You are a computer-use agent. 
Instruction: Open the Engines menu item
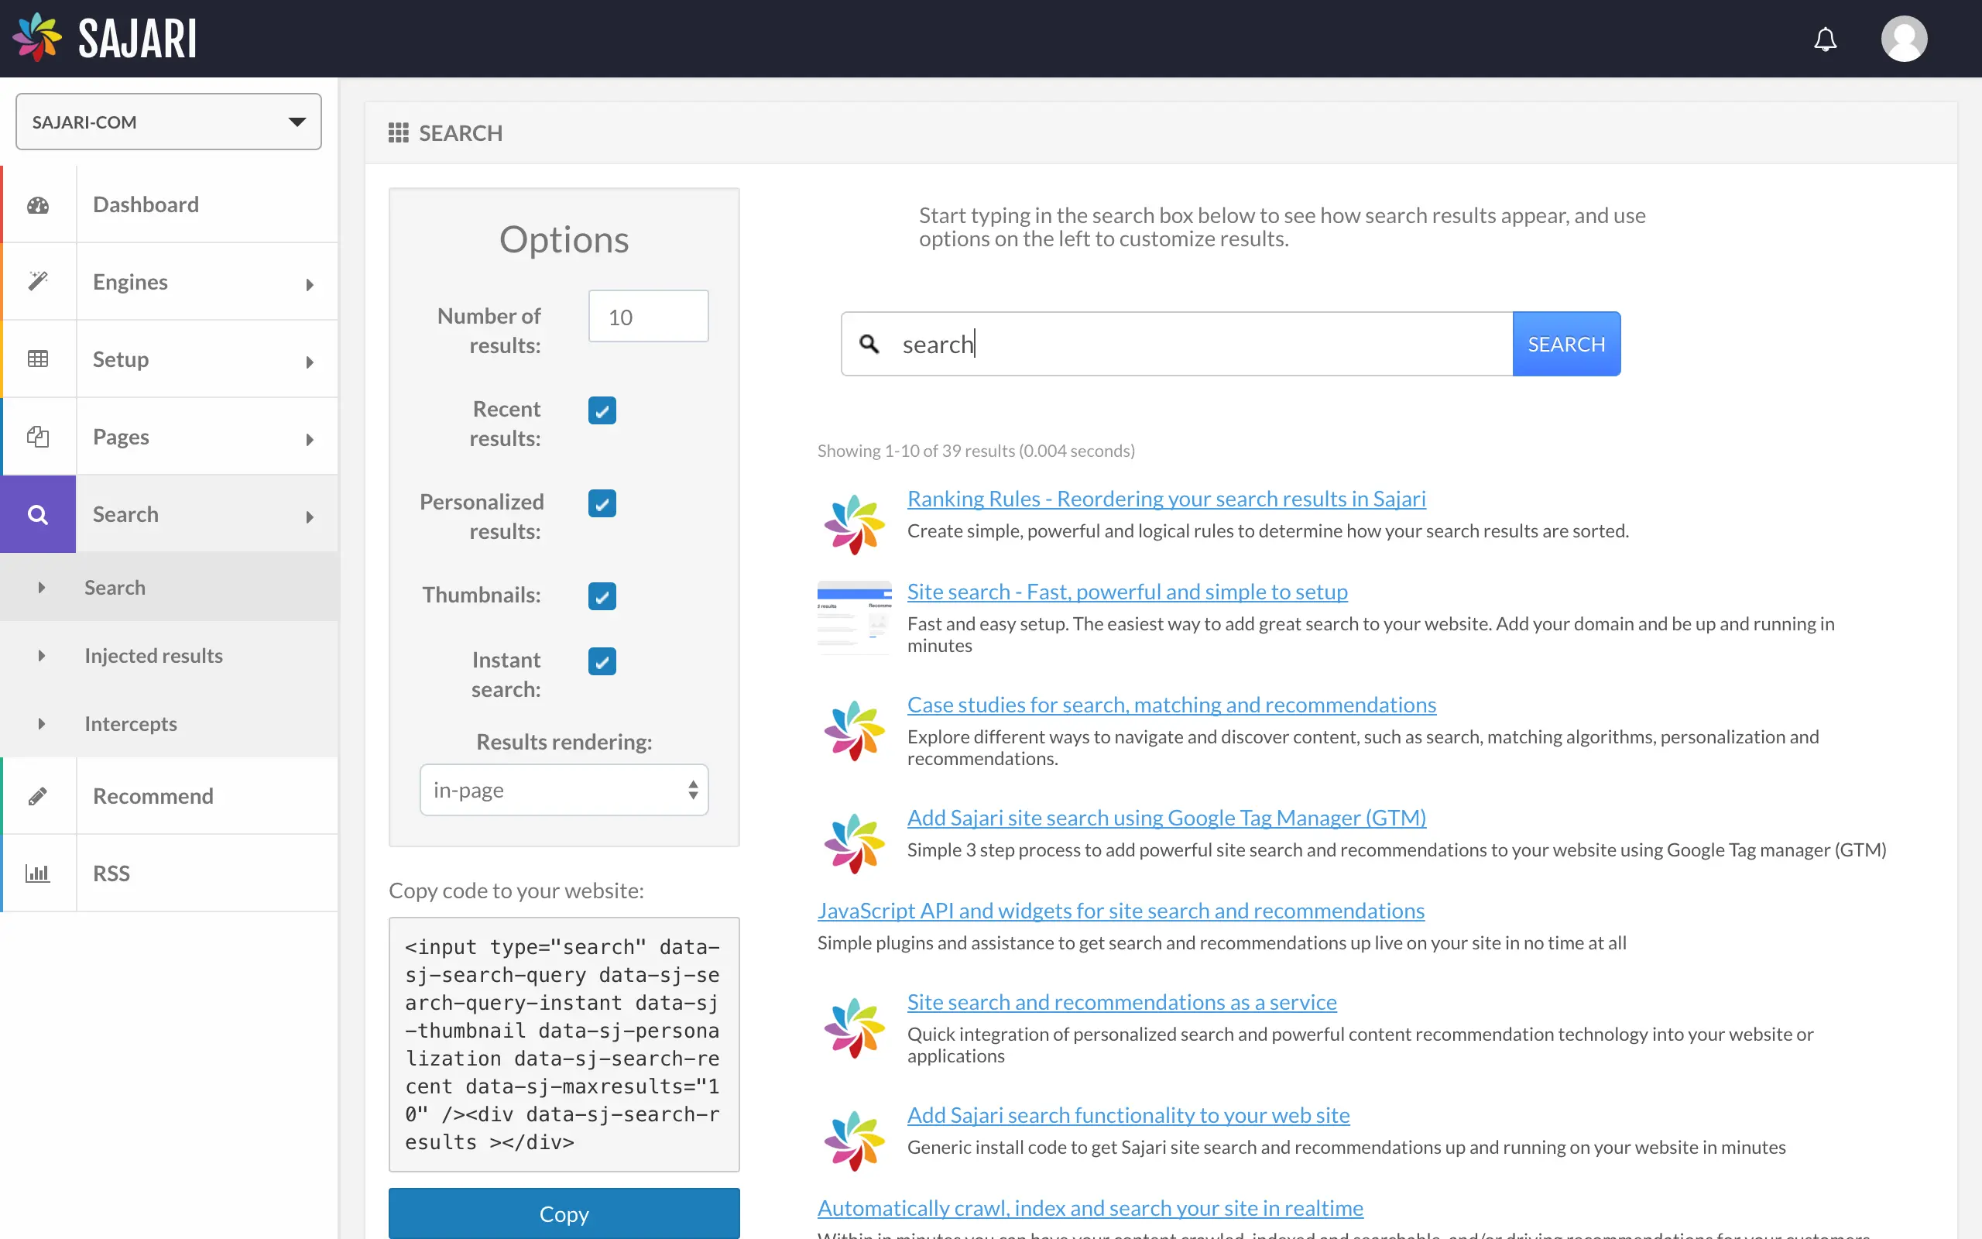coord(170,282)
